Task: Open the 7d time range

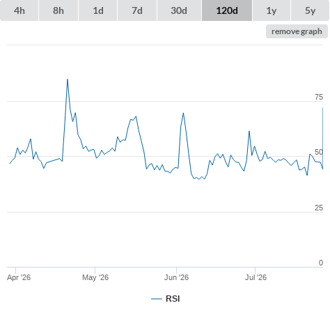Action: (137, 10)
